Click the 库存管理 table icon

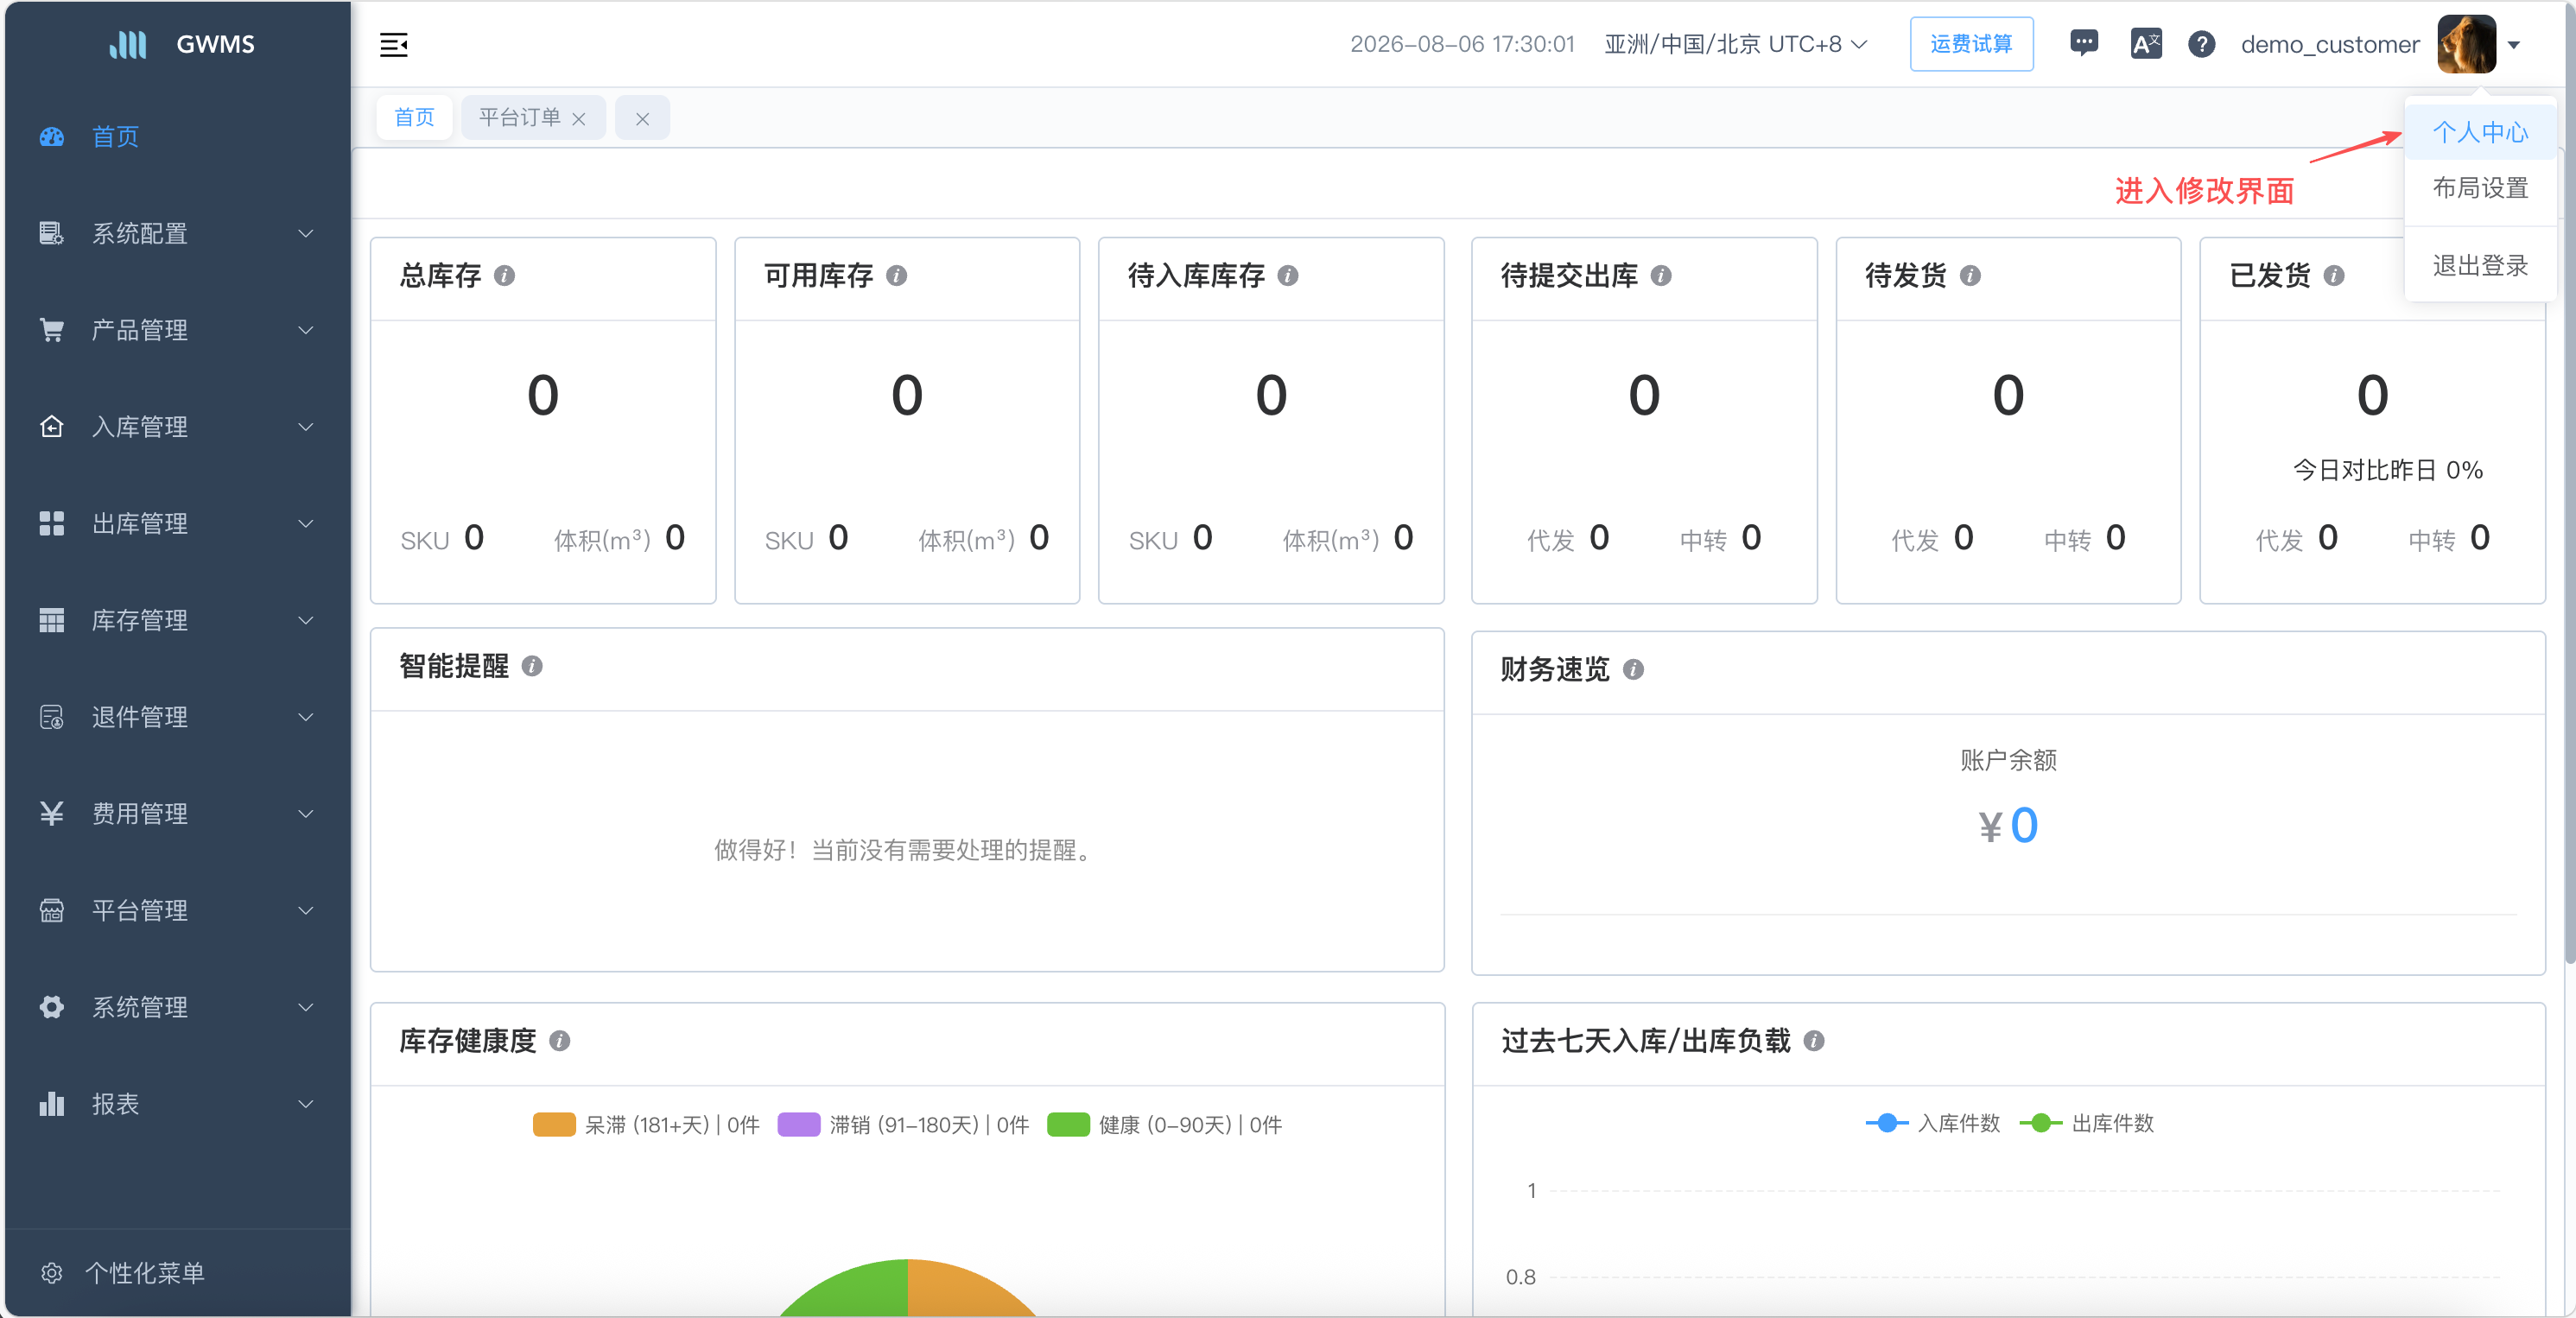pyautogui.click(x=52, y=620)
